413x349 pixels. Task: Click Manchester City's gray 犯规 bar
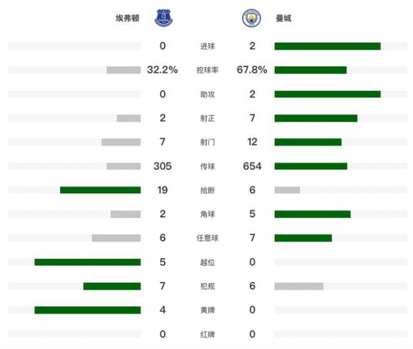(x=299, y=286)
